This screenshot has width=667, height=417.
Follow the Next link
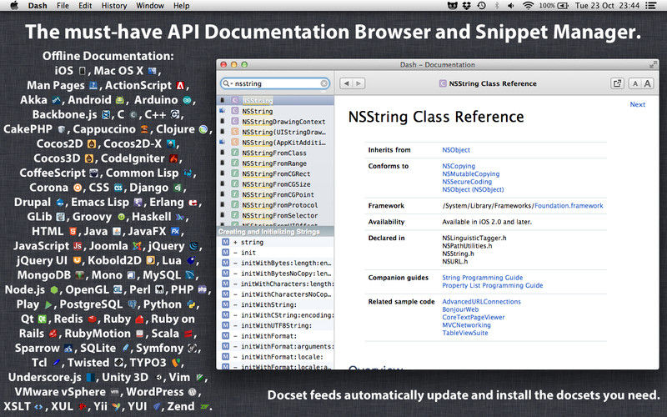pyautogui.click(x=637, y=104)
